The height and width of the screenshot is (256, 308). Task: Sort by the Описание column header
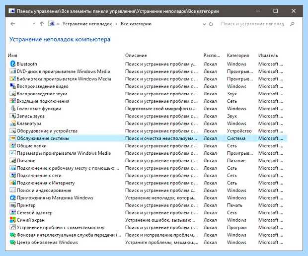tap(136, 56)
